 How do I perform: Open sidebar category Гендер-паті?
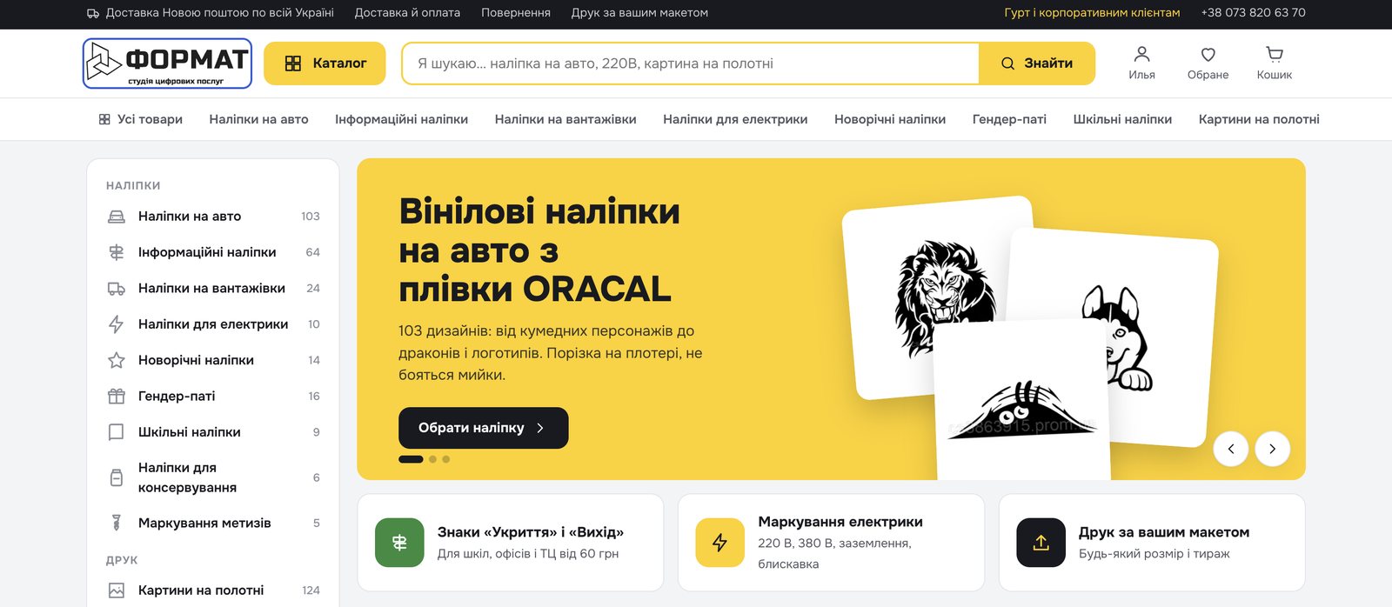pyautogui.click(x=213, y=396)
